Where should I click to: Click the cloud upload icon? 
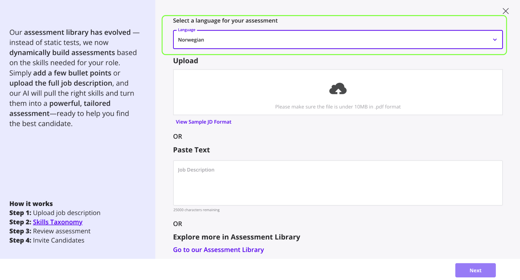click(338, 89)
